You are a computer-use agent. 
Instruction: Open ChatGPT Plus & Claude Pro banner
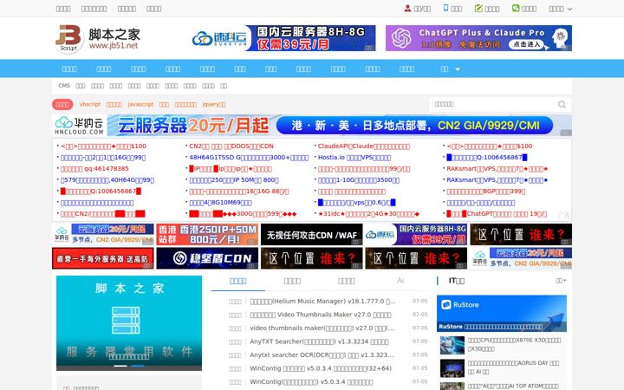(x=478, y=38)
